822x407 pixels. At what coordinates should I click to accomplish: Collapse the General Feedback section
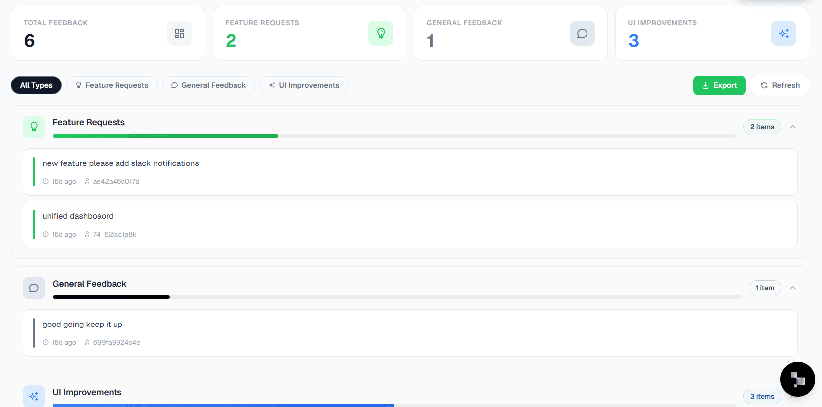(793, 288)
